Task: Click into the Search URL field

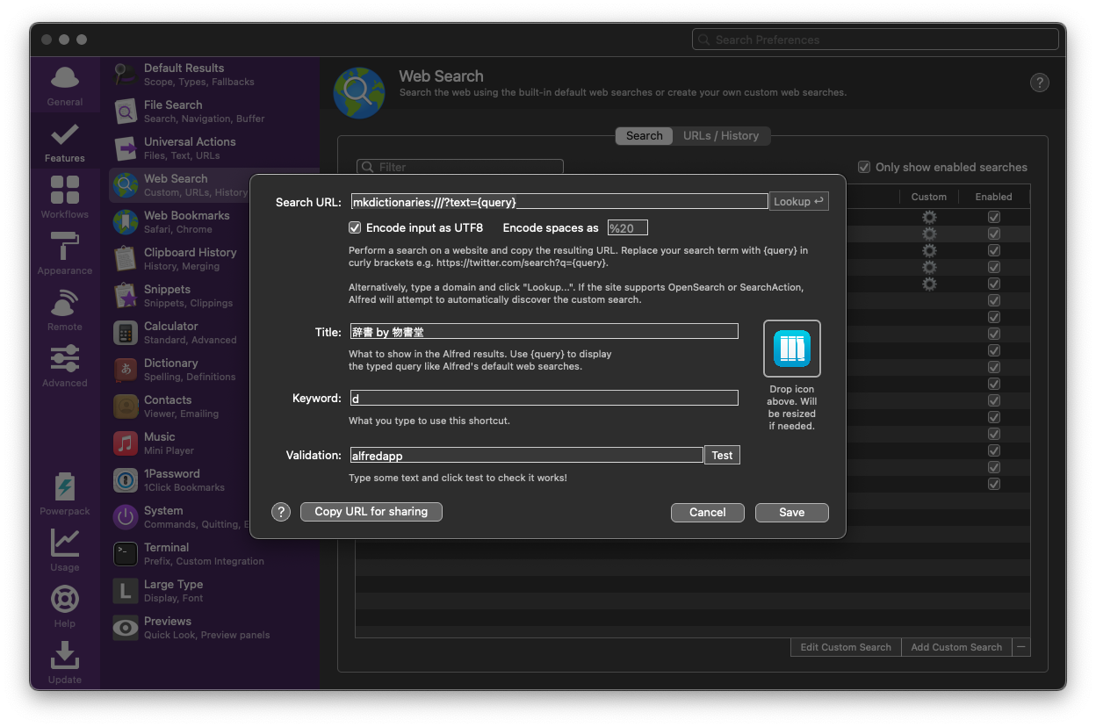Action: [x=559, y=202]
